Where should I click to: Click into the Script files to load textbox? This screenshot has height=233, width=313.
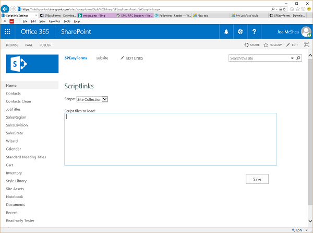tap(171, 139)
